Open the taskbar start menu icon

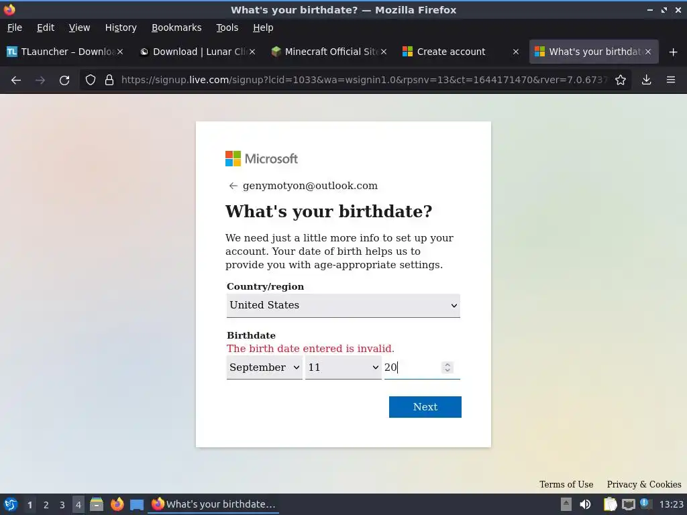[x=11, y=504]
